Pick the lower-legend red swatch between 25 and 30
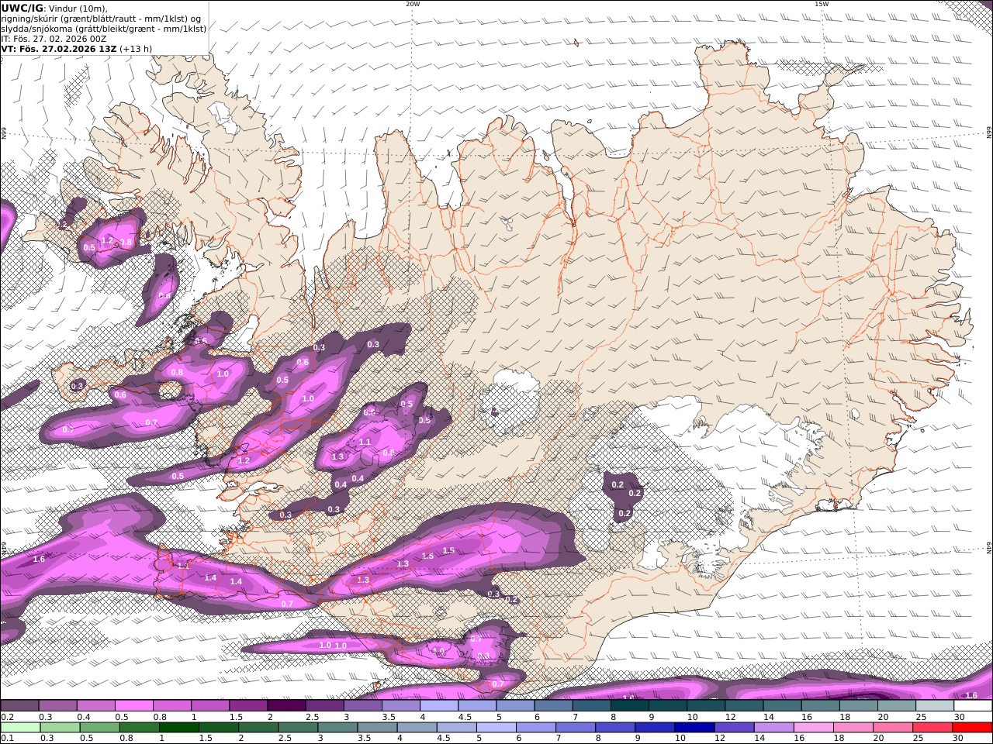The width and height of the screenshot is (993, 744). (x=932, y=728)
